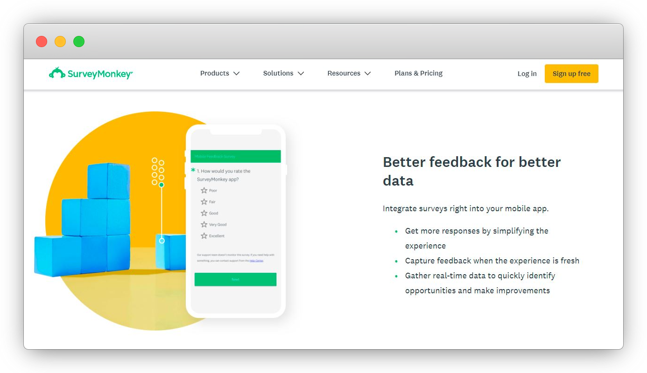Click 'Integrate surveys right into your mobile app.'
The width and height of the screenshot is (647, 373).
pos(466,208)
